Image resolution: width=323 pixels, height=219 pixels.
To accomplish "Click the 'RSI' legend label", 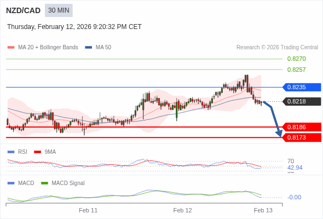I will pos(22,152).
